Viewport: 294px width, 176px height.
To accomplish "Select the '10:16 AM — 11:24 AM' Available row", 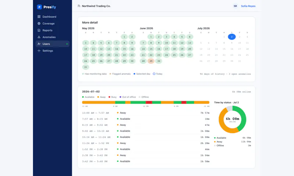I will coord(146,137).
